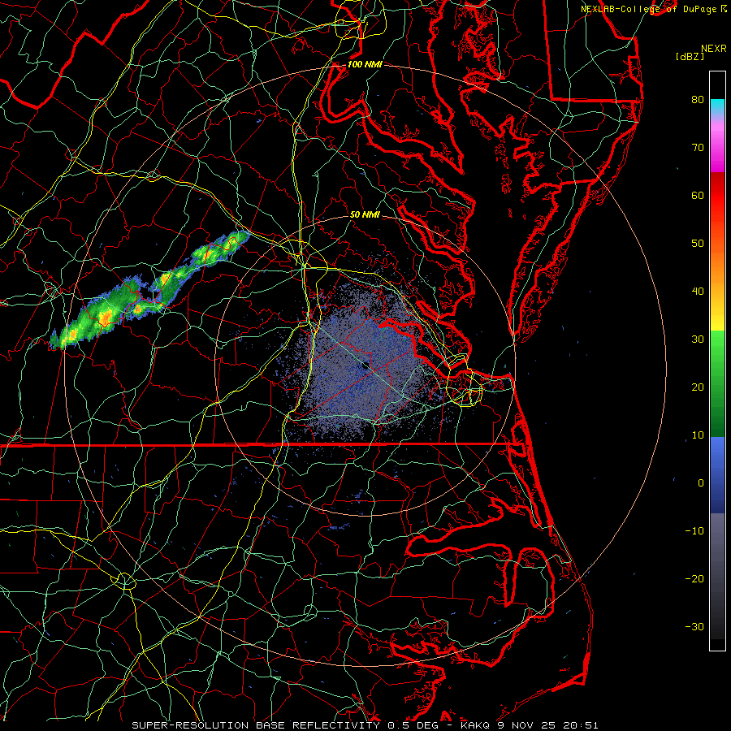Click the 50 value on the dBZ scale
This screenshot has height=731, width=731.
(x=698, y=244)
